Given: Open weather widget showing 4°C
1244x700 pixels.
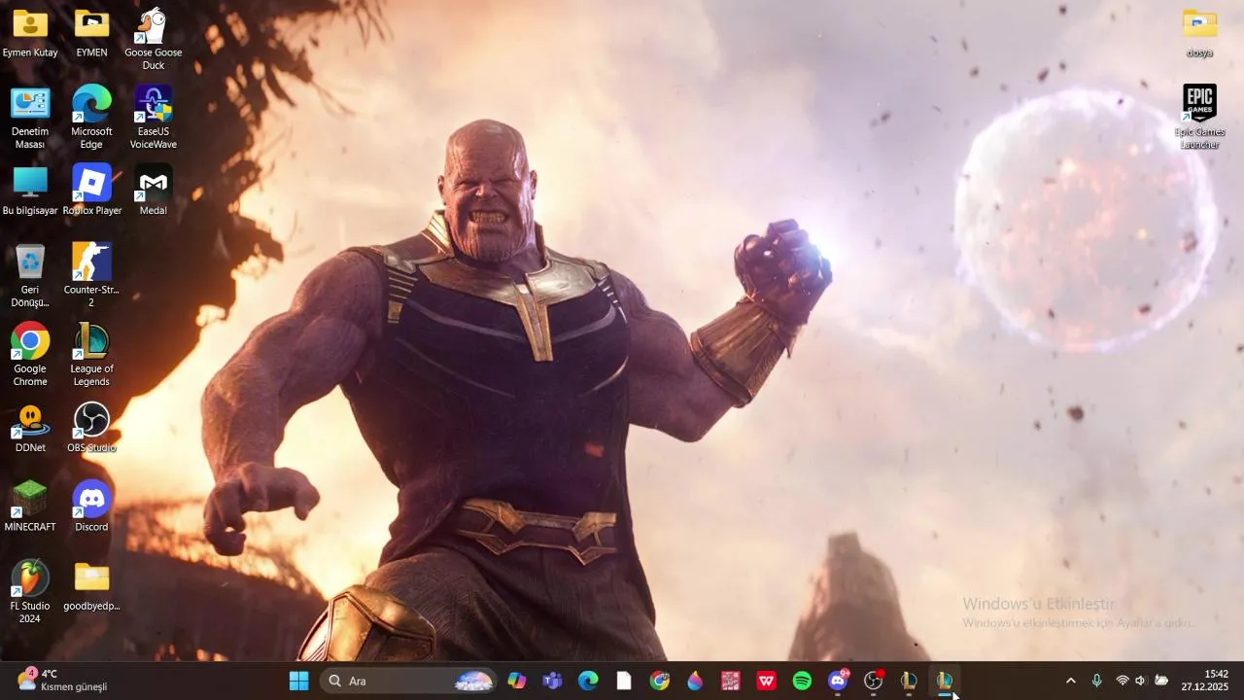Looking at the screenshot, I should pos(62,681).
